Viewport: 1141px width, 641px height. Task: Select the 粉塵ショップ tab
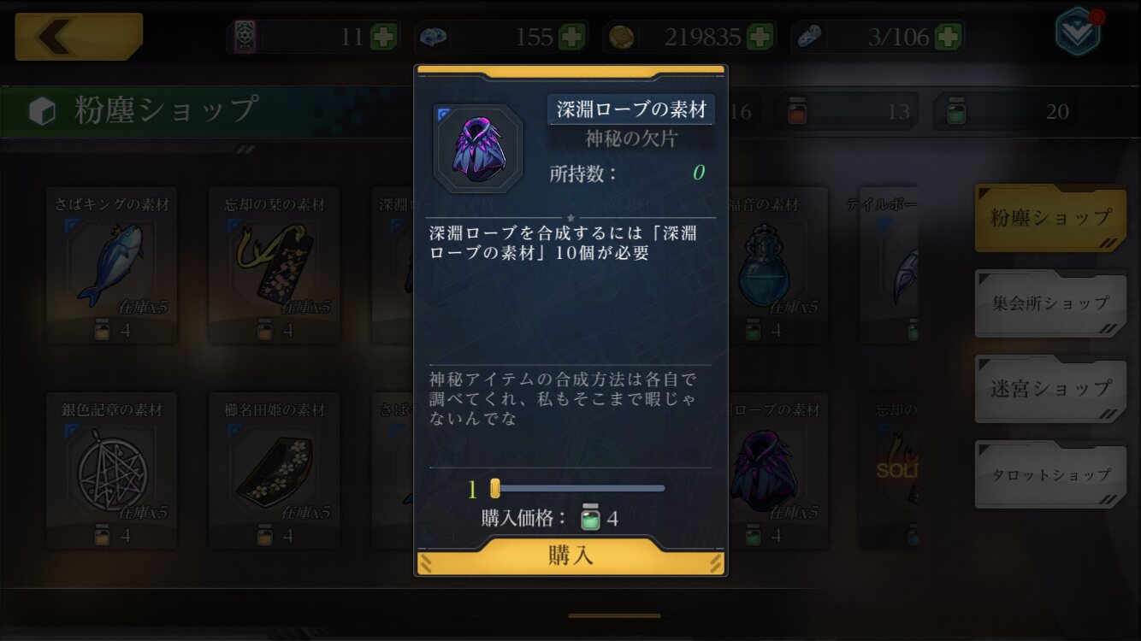[x=1050, y=218]
